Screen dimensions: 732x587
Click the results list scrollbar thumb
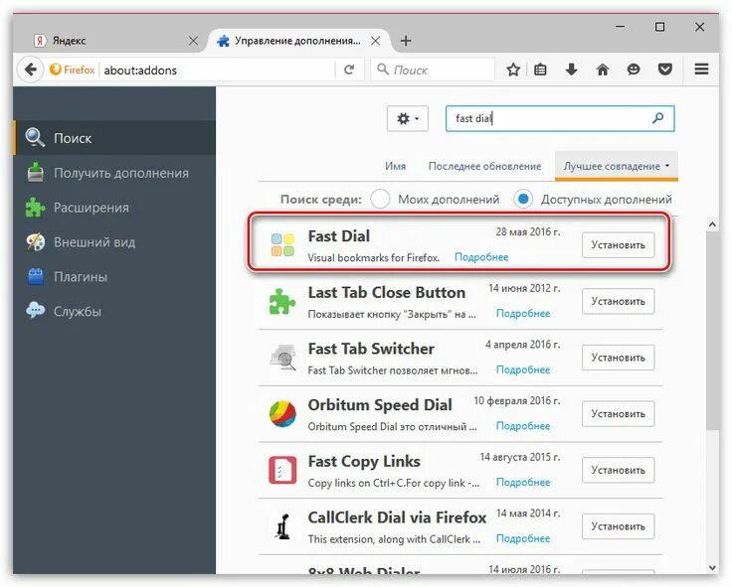click(x=712, y=331)
